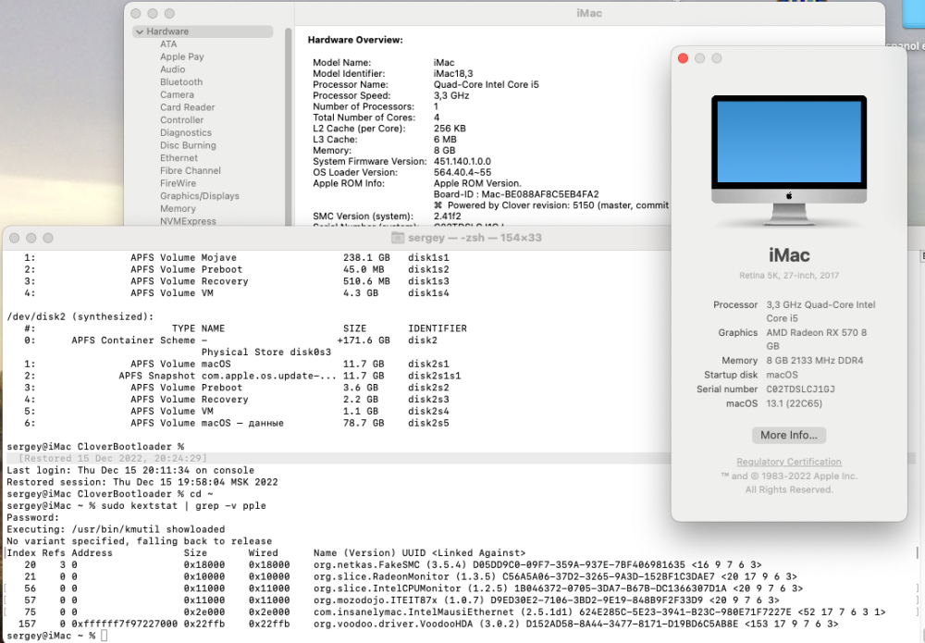Image resolution: width=925 pixels, height=643 pixels.
Task: Click the iMac computer image
Action: pyautogui.click(x=789, y=160)
